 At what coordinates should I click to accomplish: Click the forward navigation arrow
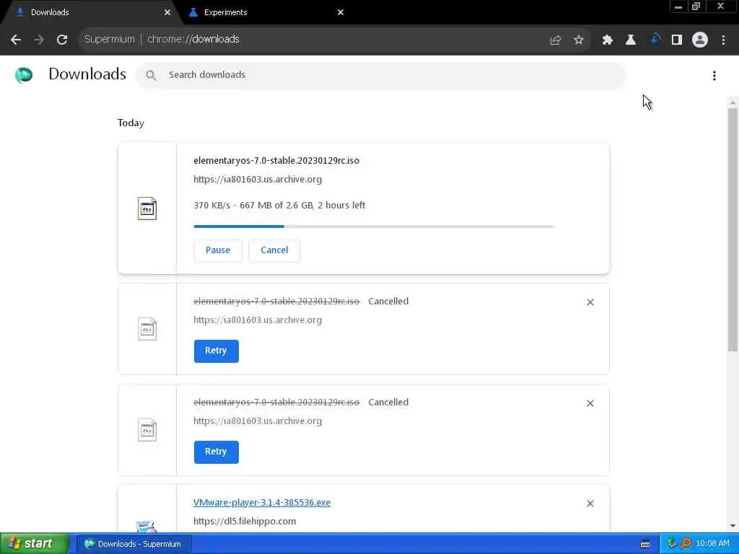point(39,40)
